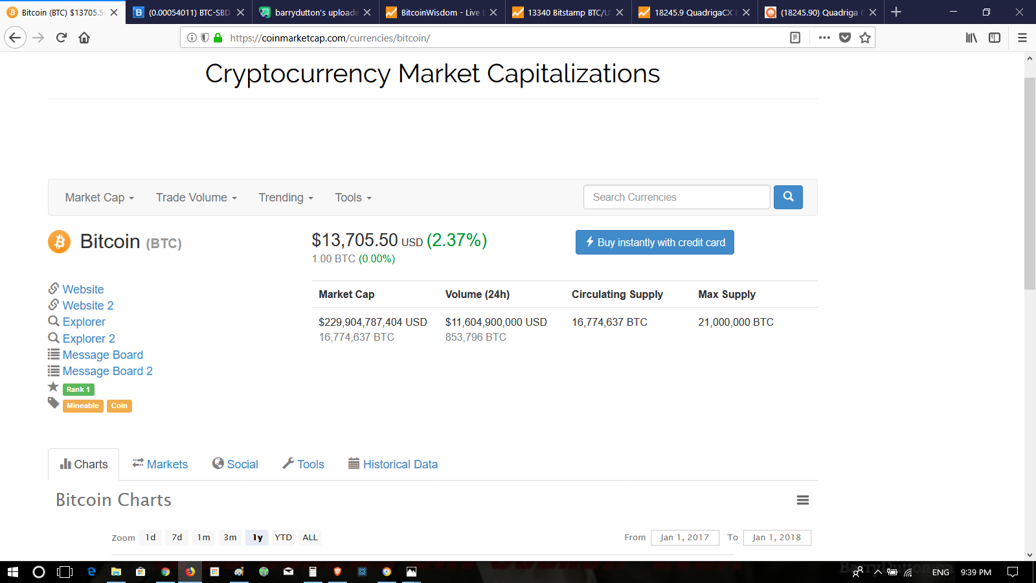Show sidebars icon in toolbar
The width and height of the screenshot is (1036, 583).
click(x=995, y=38)
